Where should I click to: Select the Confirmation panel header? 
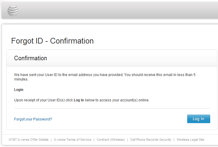[112, 58]
